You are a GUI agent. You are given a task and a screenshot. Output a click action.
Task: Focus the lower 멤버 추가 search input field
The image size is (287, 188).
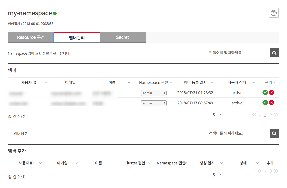click(x=237, y=133)
